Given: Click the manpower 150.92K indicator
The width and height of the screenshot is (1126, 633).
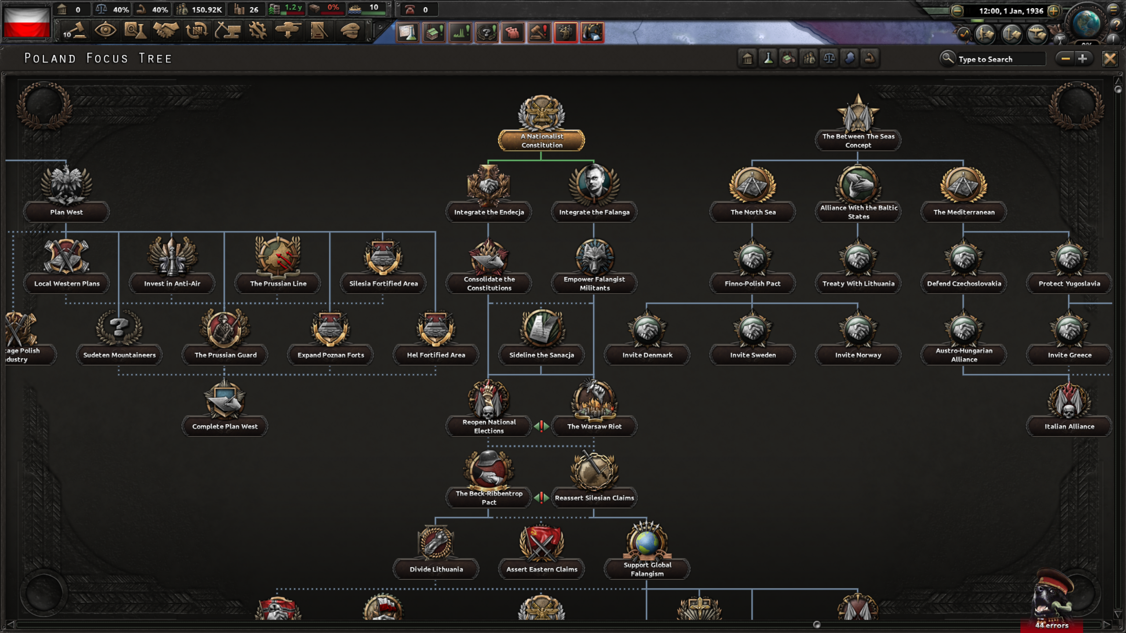Looking at the screenshot, I should pos(199,9).
